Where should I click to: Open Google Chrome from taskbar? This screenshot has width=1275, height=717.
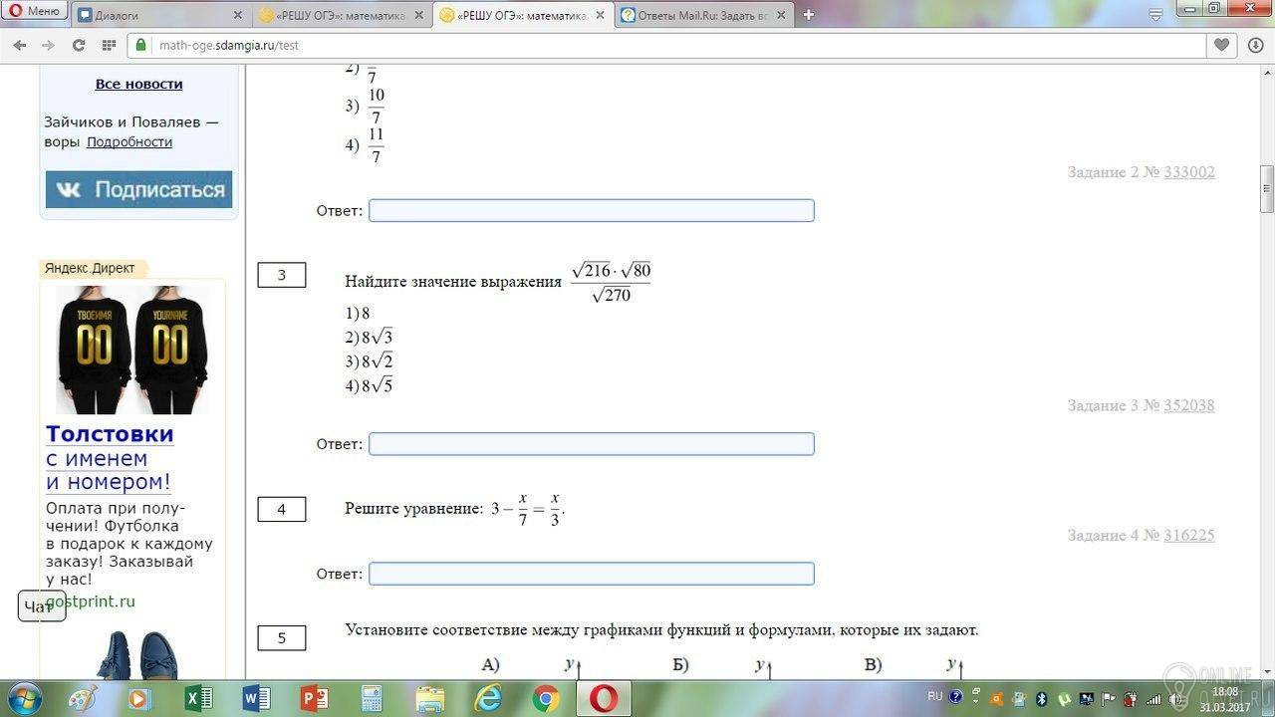pyautogui.click(x=545, y=698)
